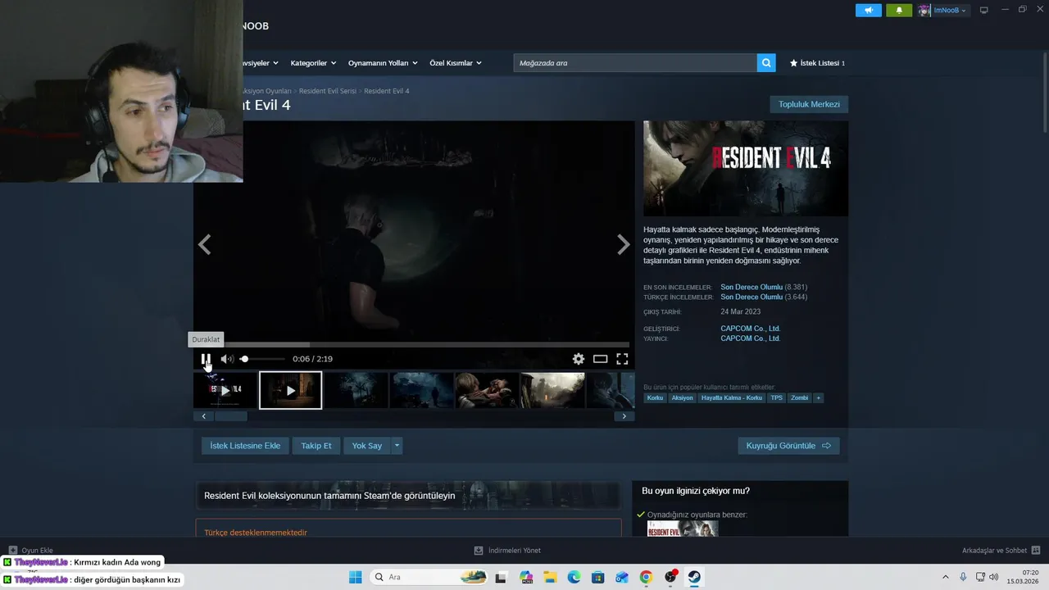Open the video settings gear
Image resolution: width=1049 pixels, height=590 pixels.
click(579, 359)
